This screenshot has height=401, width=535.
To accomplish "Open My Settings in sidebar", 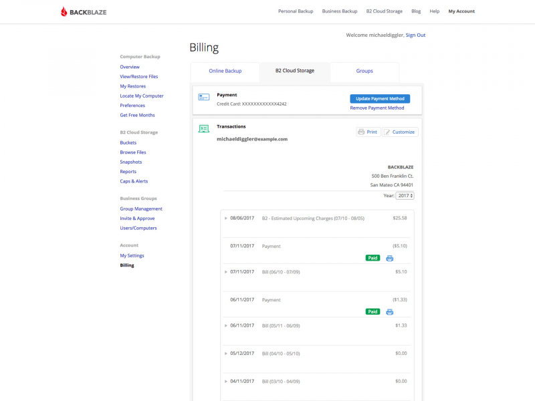I will coord(132,255).
